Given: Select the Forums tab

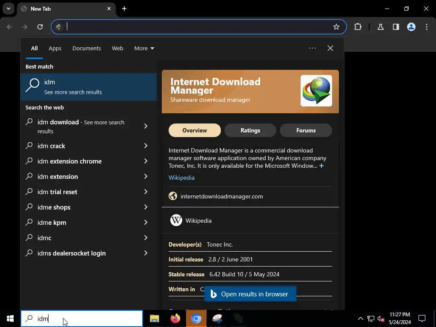Looking at the screenshot, I should 306,130.
